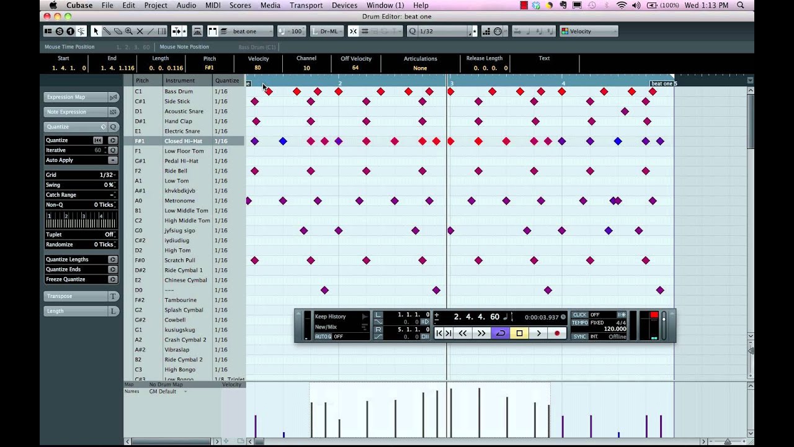Open the Transport menu
The height and width of the screenshot is (447, 794).
[x=306, y=6]
